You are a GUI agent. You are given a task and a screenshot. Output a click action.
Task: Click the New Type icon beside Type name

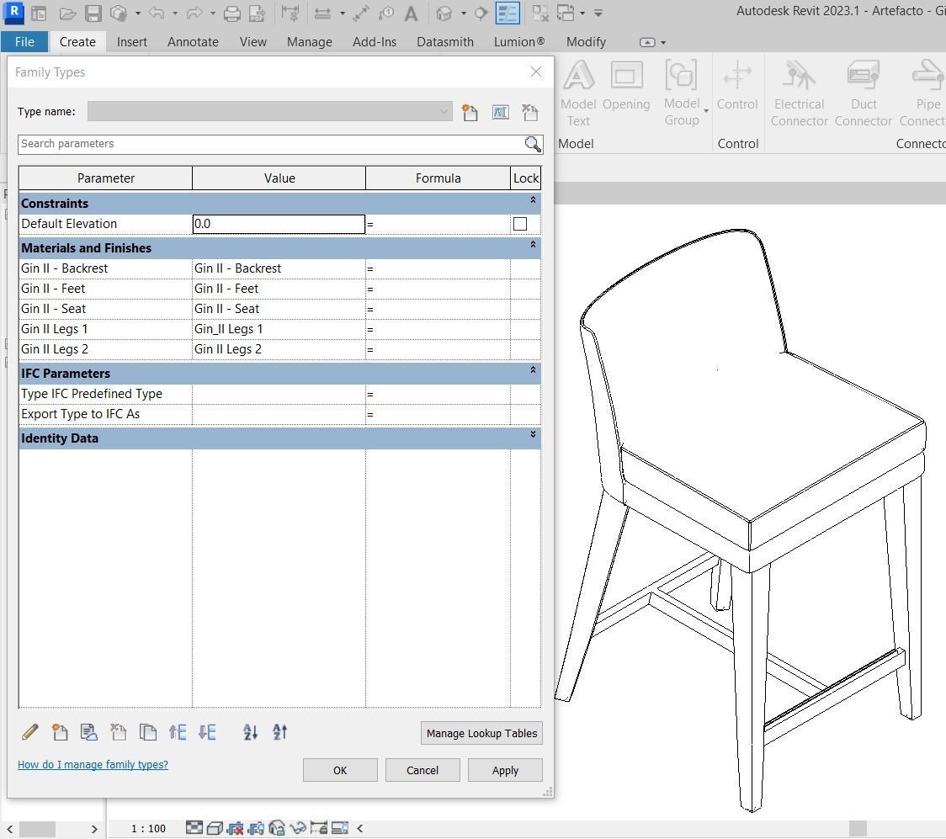pos(470,112)
